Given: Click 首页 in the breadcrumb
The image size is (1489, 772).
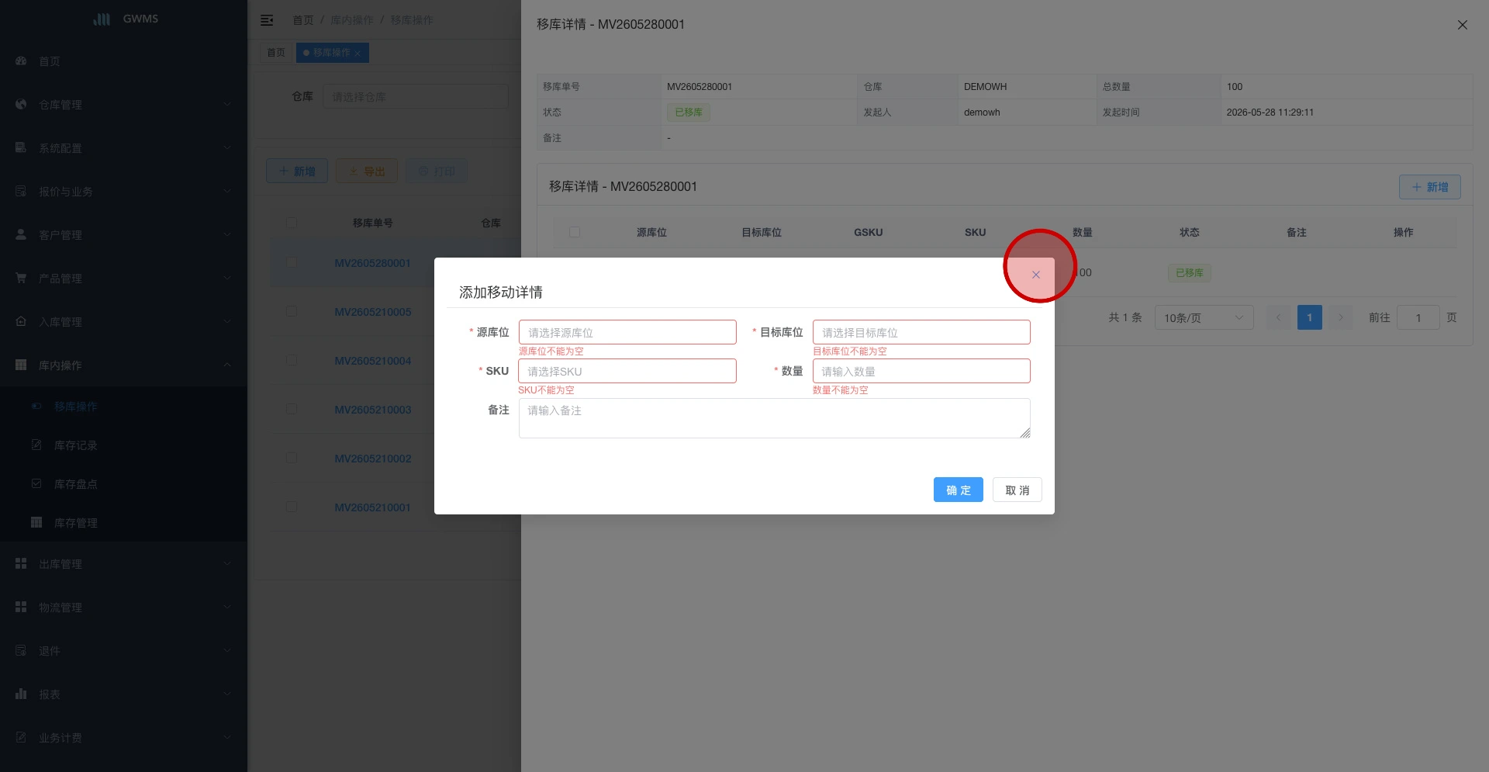Looking at the screenshot, I should coord(303,20).
